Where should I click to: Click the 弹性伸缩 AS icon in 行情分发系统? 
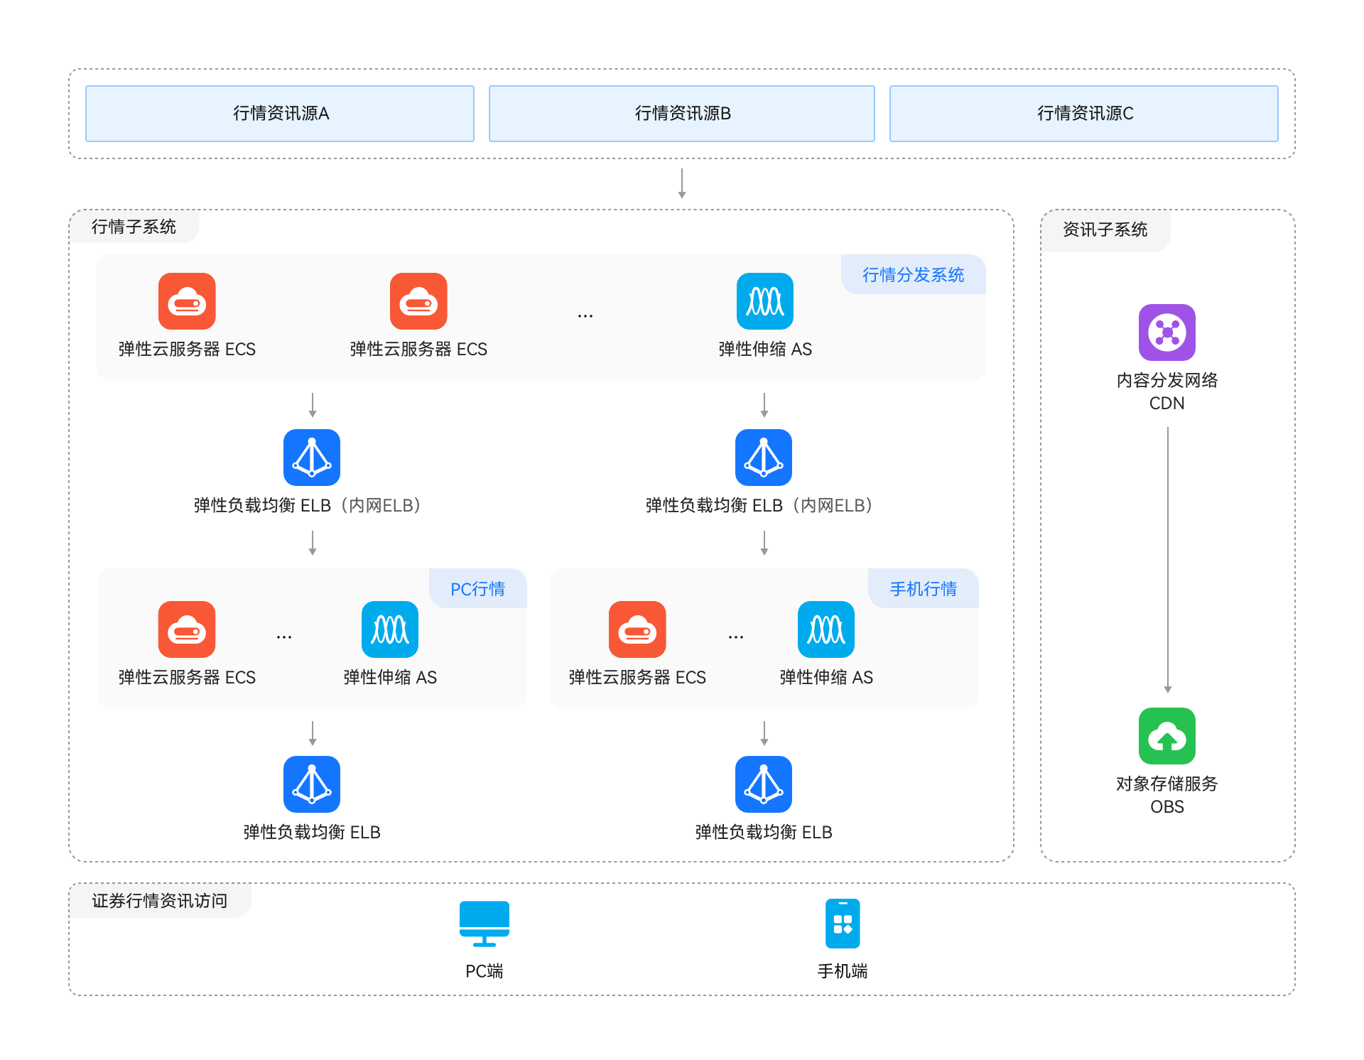(x=764, y=301)
